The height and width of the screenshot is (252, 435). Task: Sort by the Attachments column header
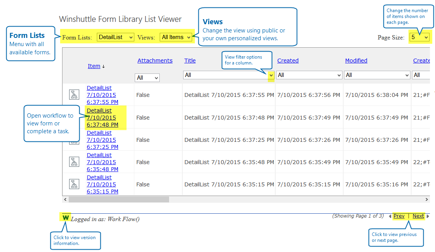click(x=155, y=61)
